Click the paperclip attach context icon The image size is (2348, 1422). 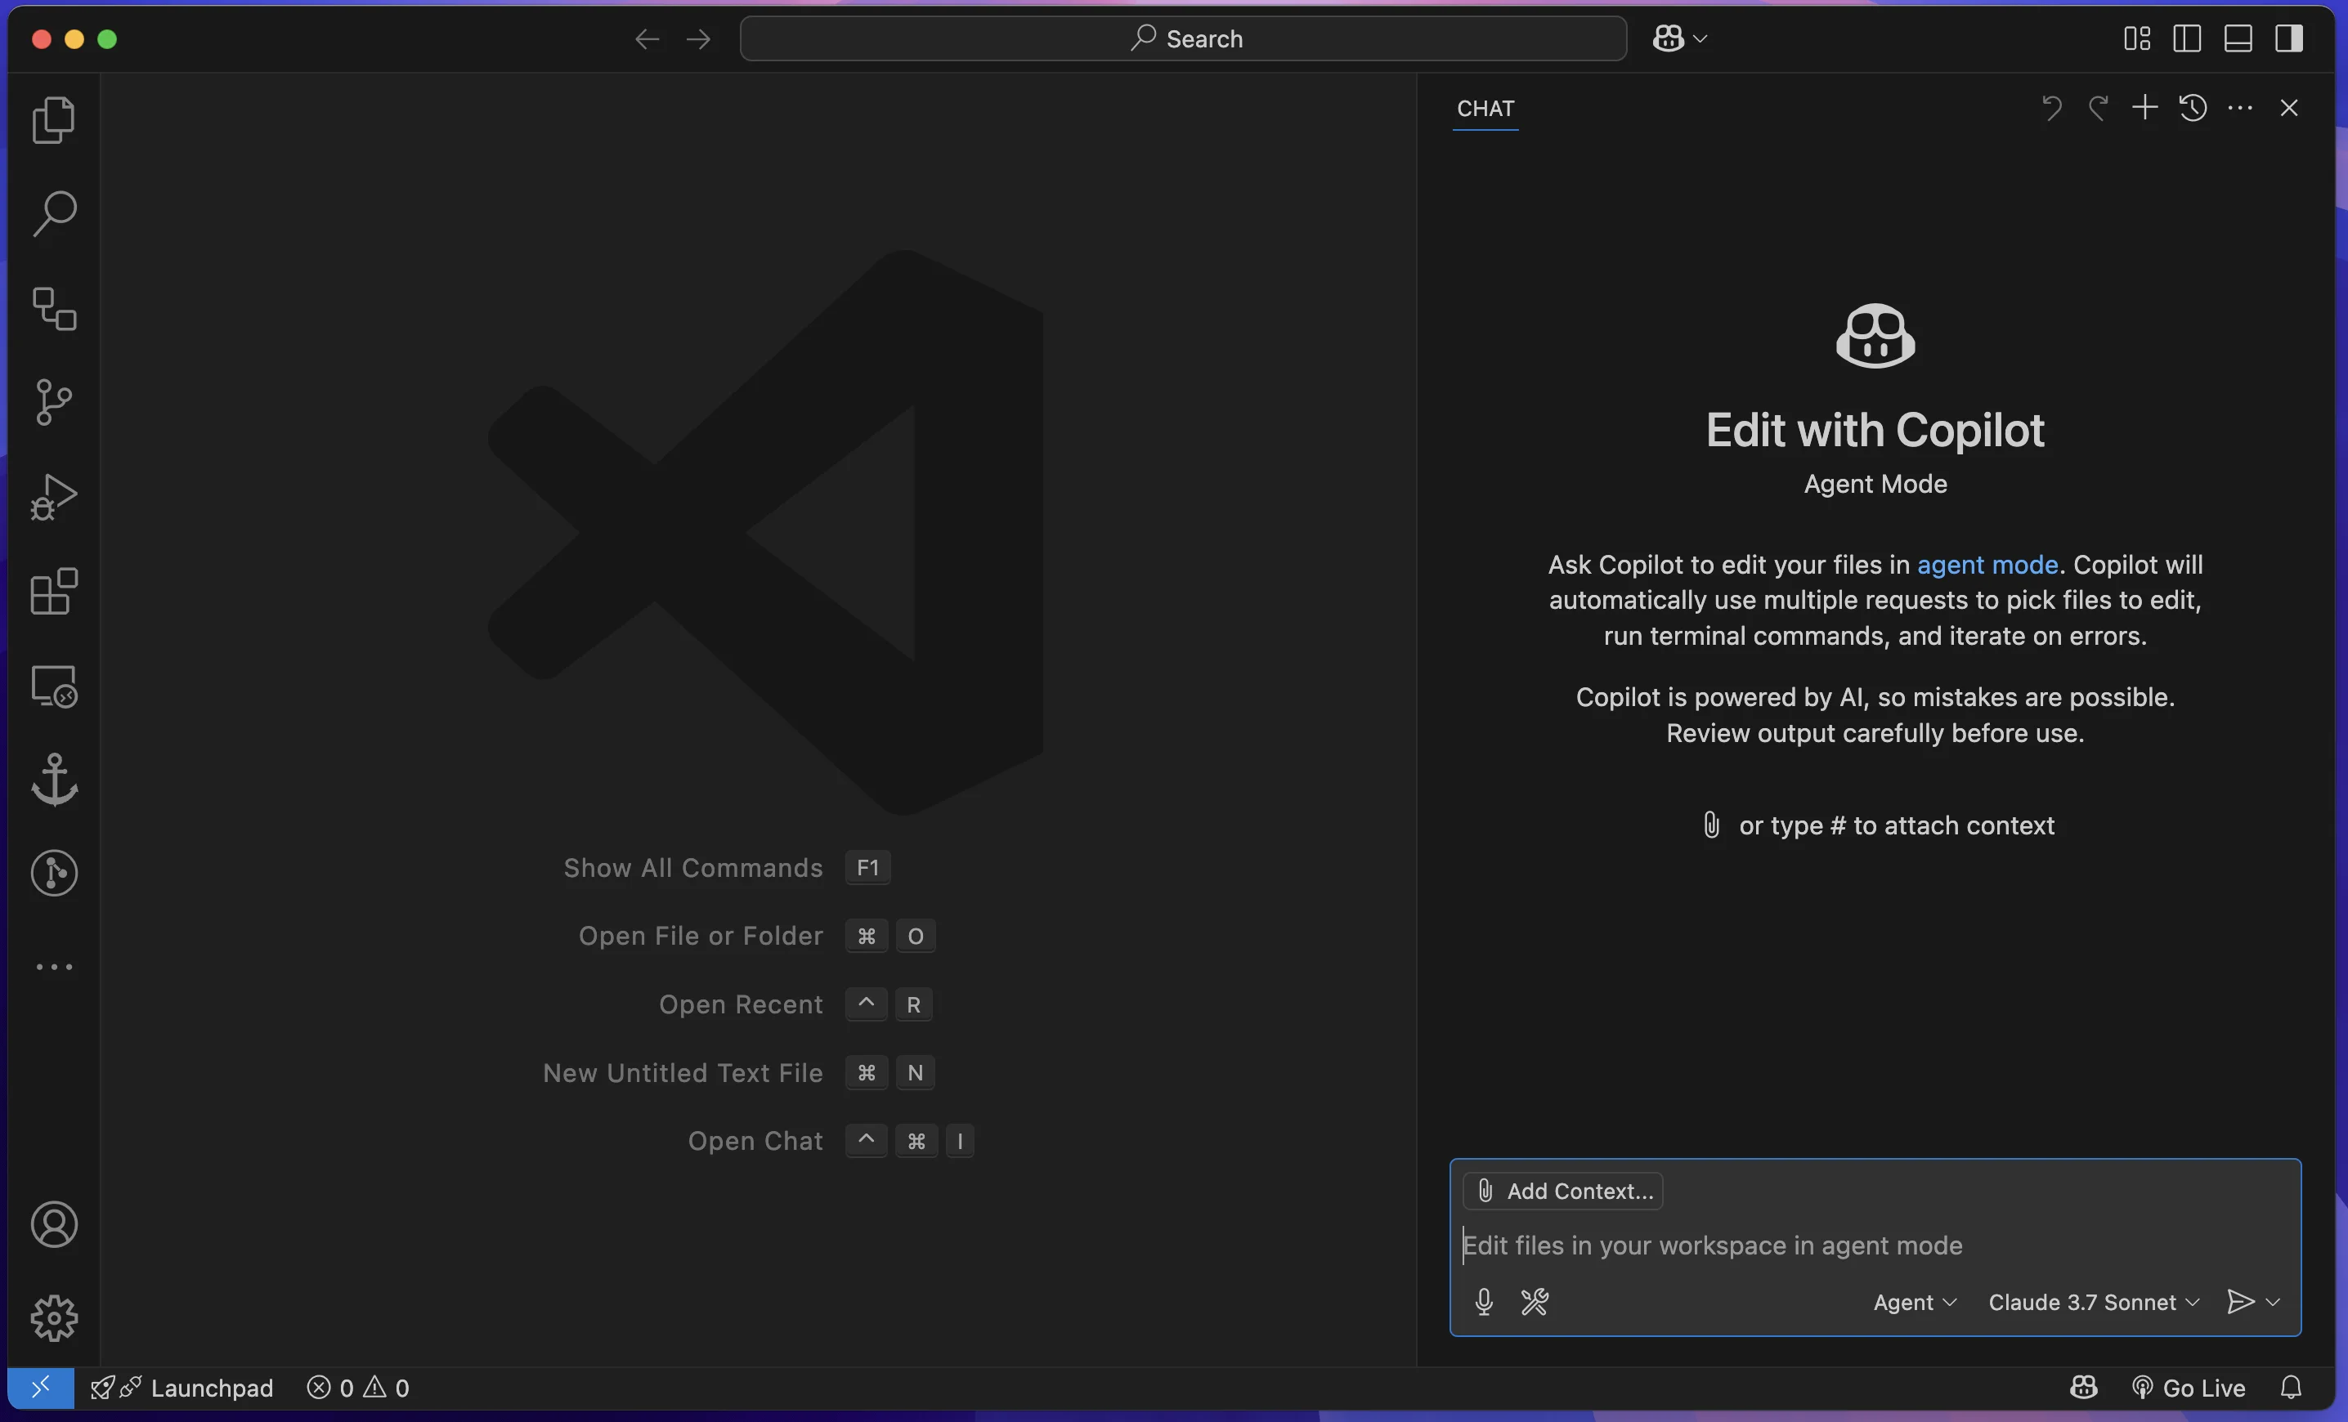[1711, 825]
